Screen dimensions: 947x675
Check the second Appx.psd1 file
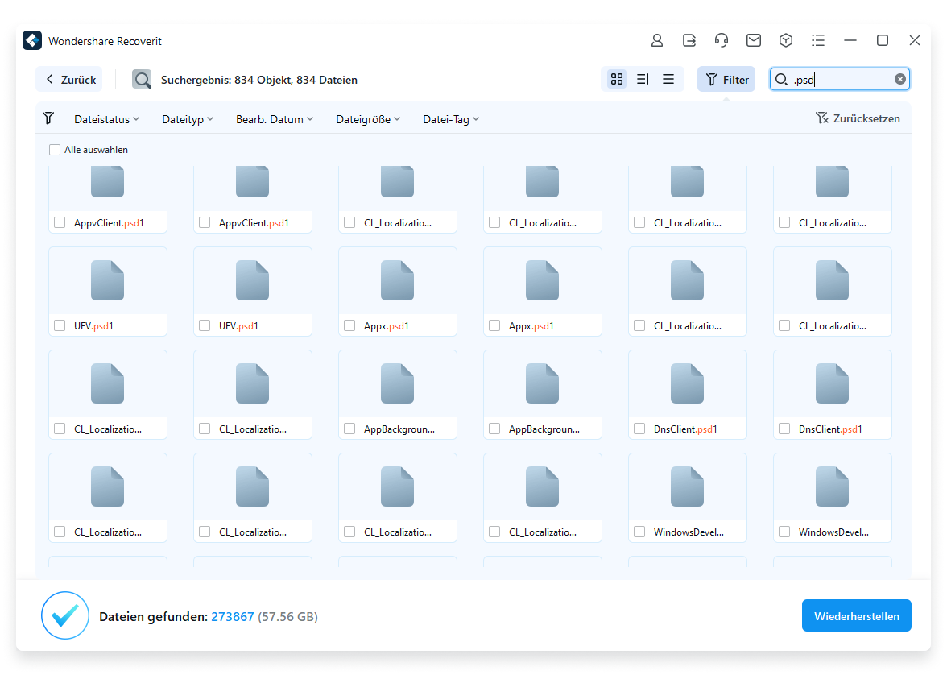click(494, 325)
